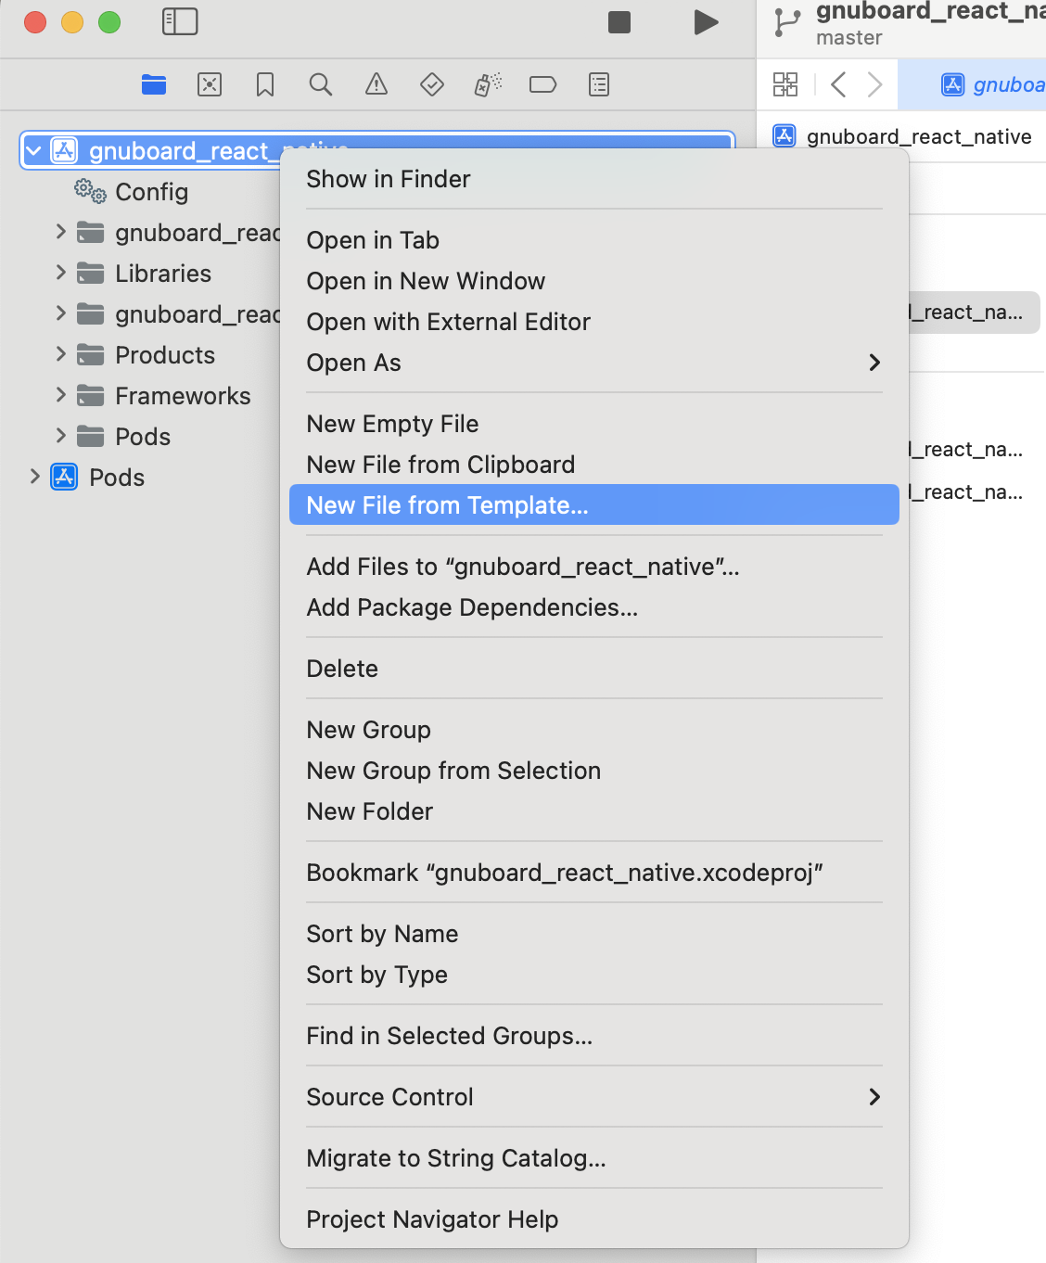The image size is (1046, 1263).
Task: Expand the Libraries group
Action: [60, 273]
